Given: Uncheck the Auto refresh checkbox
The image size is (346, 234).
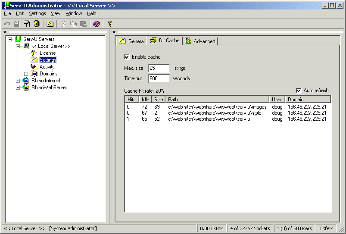Looking at the screenshot, I should [x=299, y=90].
